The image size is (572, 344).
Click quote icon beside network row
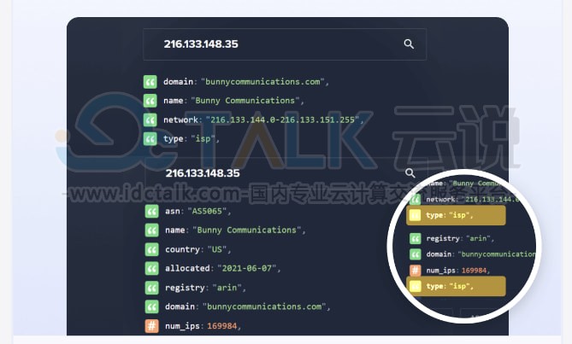click(x=150, y=120)
